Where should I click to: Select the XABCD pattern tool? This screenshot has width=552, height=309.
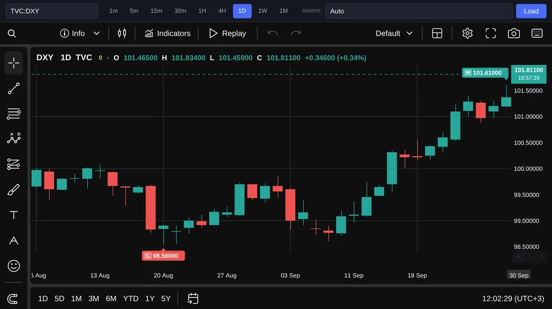(x=14, y=138)
